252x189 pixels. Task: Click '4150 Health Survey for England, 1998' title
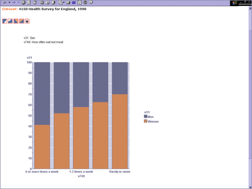[x=52, y=9]
